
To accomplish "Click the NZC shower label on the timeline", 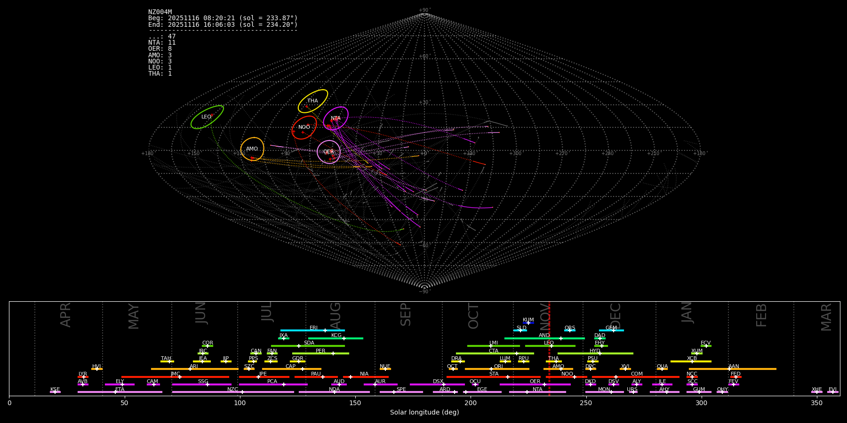I will [x=233, y=390].
